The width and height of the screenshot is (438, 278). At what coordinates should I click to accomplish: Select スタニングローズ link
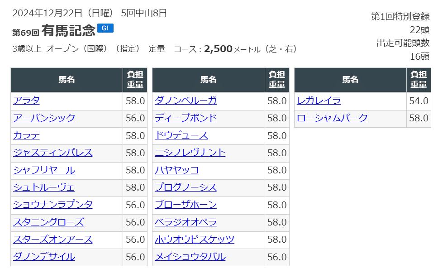pyautogui.click(x=48, y=222)
